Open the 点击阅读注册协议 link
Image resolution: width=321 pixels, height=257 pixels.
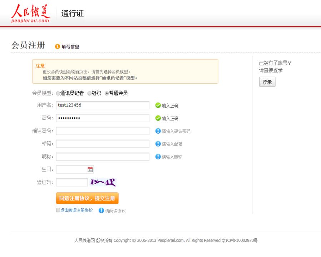76,210
